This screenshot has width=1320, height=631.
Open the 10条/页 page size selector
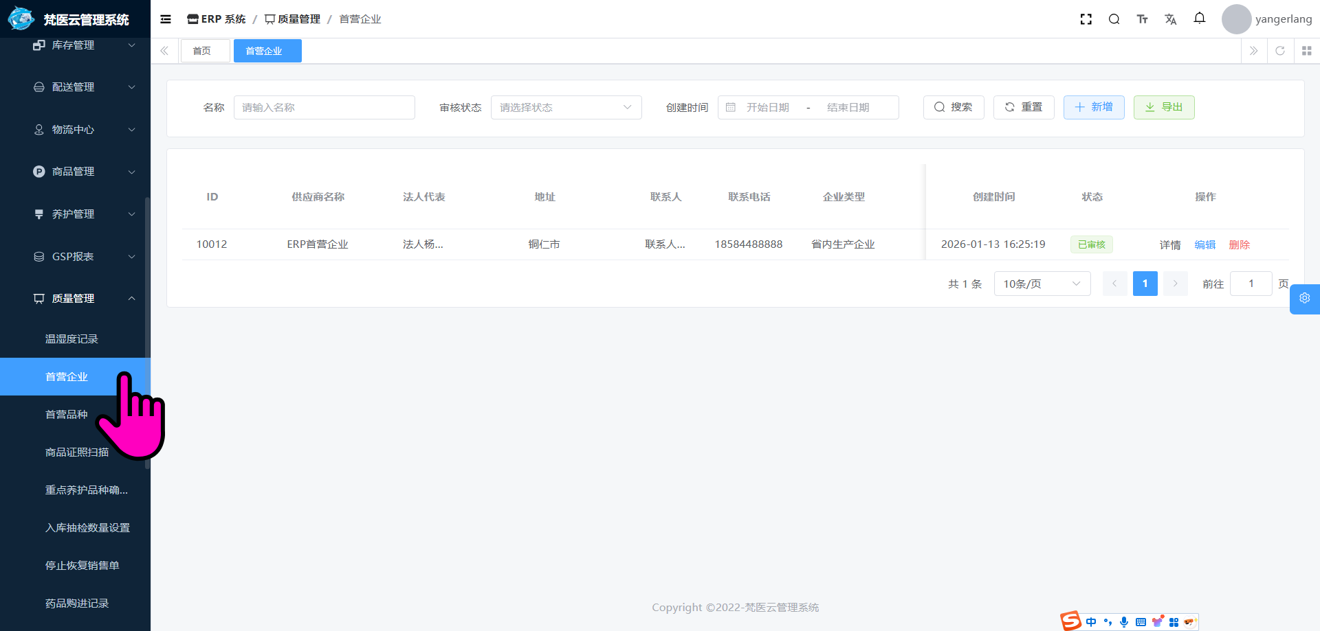tap(1042, 284)
